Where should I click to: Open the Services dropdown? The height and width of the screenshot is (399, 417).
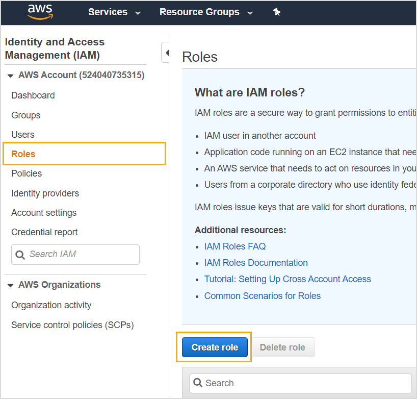114,12
